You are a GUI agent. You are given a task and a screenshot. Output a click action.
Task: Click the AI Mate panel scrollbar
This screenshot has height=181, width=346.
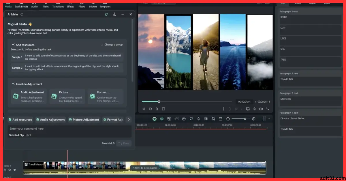(x=132, y=50)
